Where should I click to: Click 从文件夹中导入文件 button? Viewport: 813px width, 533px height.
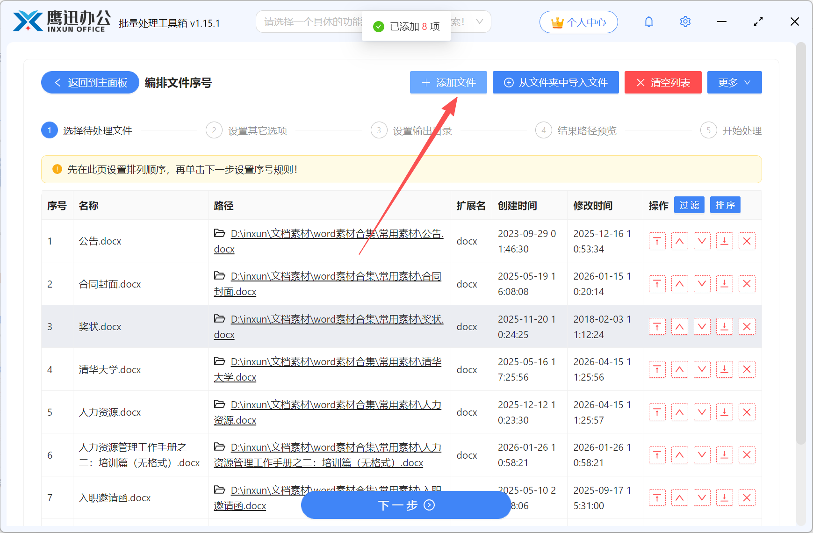[x=555, y=82]
